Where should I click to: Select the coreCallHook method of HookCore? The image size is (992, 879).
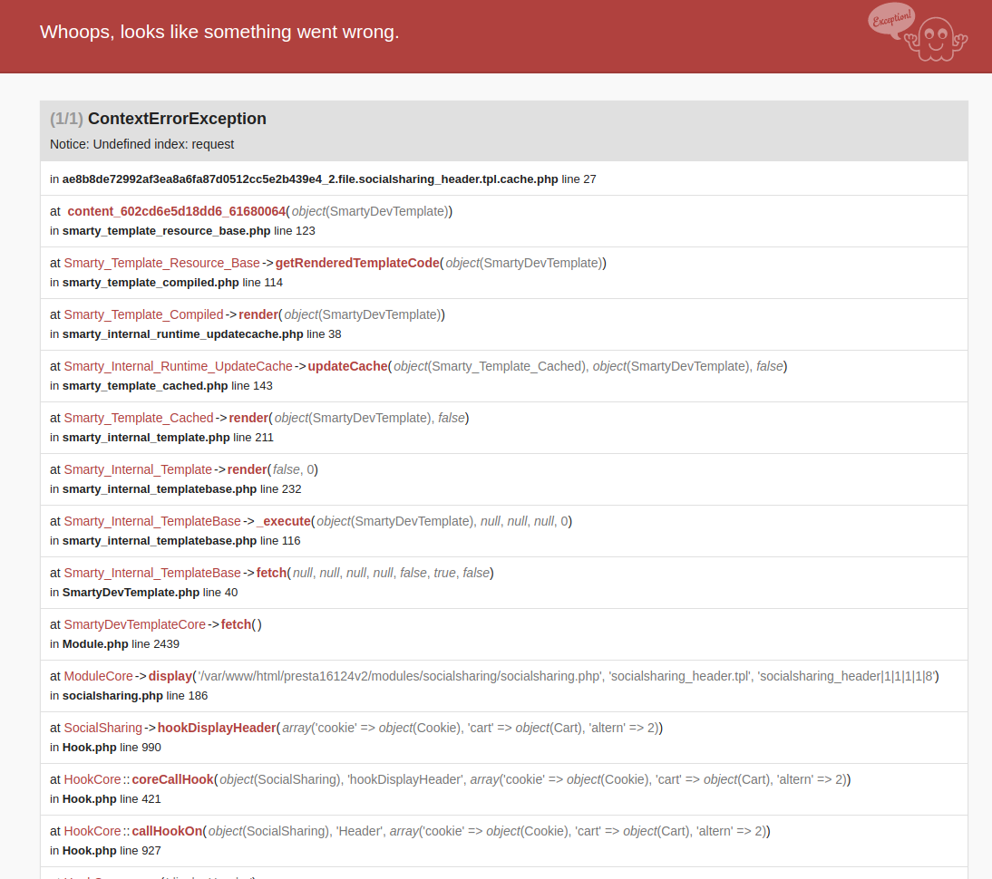[x=173, y=779]
